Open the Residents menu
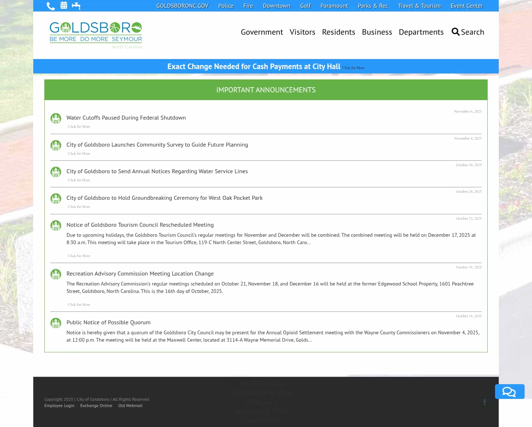Image resolution: width=532 pixels, height=427 pixels. pyautogui.click(x=338, y=32)
